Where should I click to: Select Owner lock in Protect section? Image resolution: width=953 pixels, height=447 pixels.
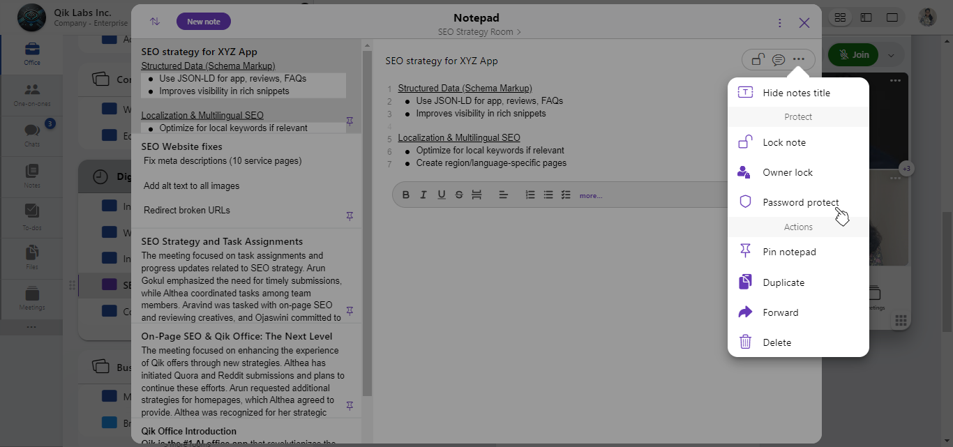pyautogui.click(x=788, y=172)
